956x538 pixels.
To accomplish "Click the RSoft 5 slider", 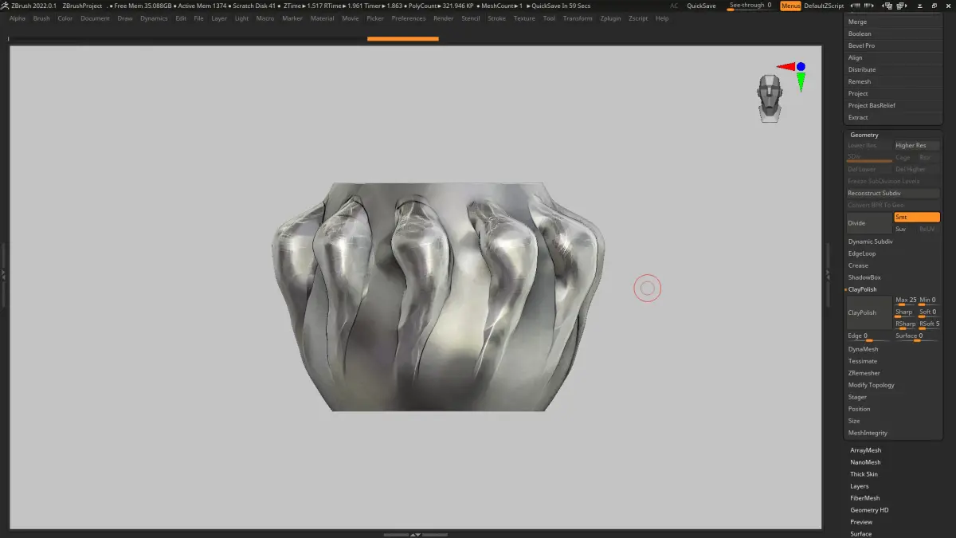I will point(929,324).
